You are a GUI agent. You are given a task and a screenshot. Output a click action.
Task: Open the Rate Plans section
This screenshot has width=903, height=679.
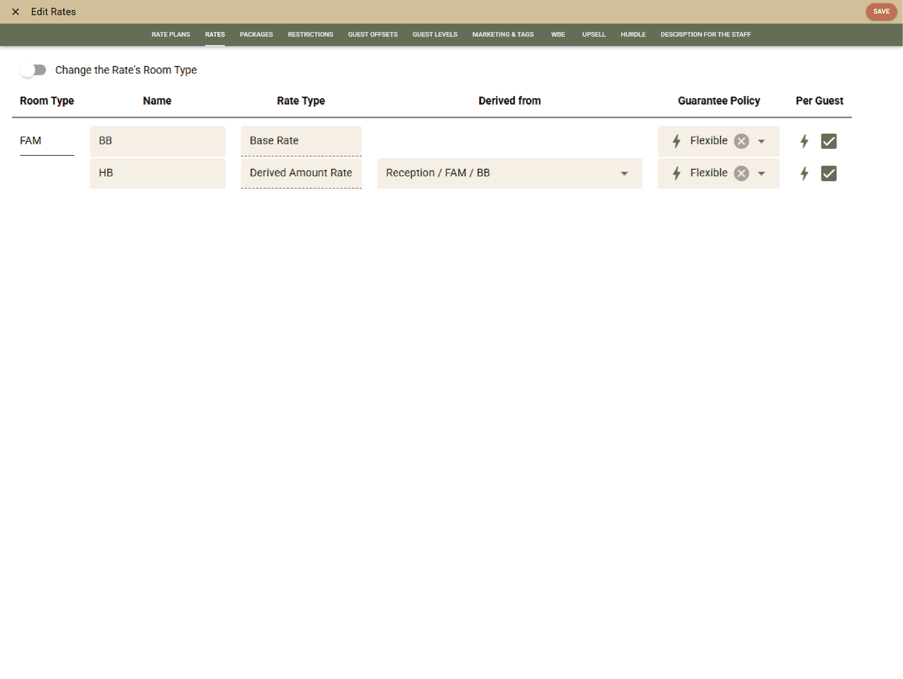[171, 34]
